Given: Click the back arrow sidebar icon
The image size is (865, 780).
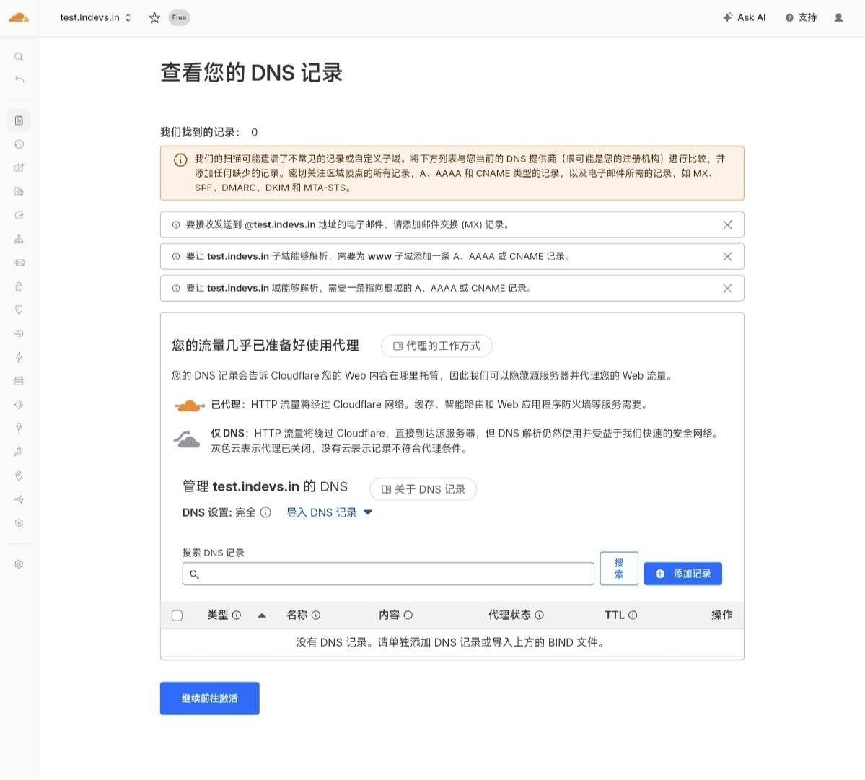Looking at the screenshot, I should (19, 79).
